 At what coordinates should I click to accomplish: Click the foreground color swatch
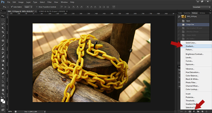(x=2, y=100)
